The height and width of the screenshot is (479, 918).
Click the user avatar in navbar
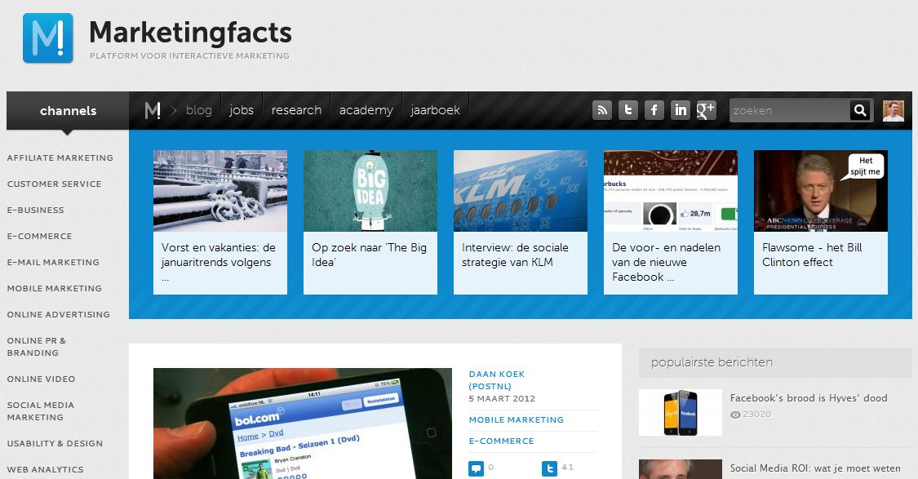point(893,111)
